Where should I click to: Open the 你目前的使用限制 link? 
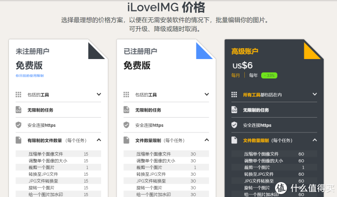30,75
